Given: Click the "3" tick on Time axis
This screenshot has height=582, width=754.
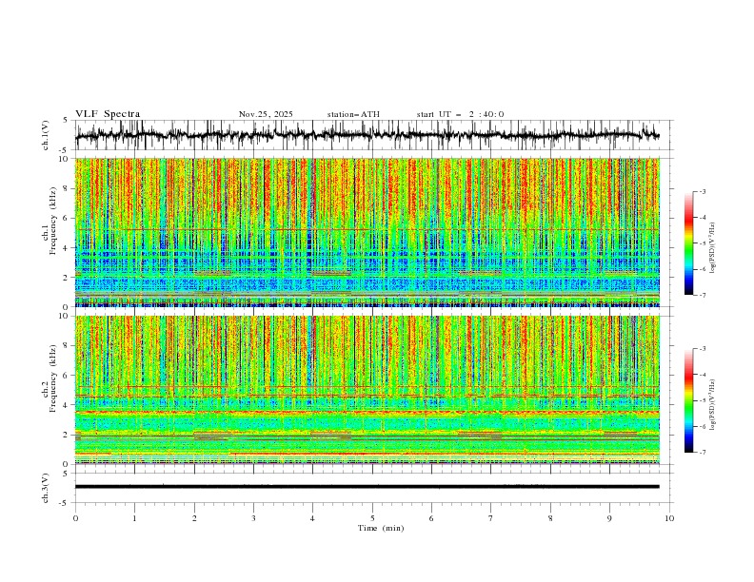Looking at the screenshot, I should click(253, 518).
